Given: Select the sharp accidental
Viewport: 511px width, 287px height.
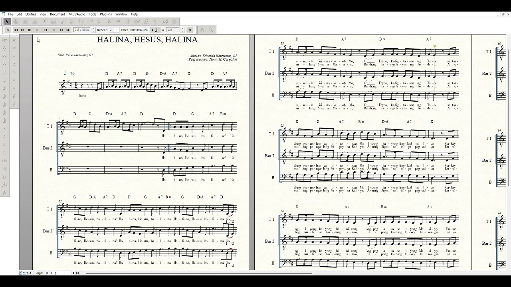Looking at the screenshot, I should pyautogui.click(x=4, y=136).
